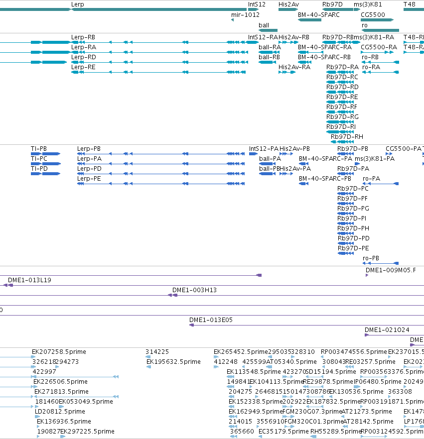Select the Rb97D-RH transcript label
Screen dimensions: 424x439
point(347,137)
